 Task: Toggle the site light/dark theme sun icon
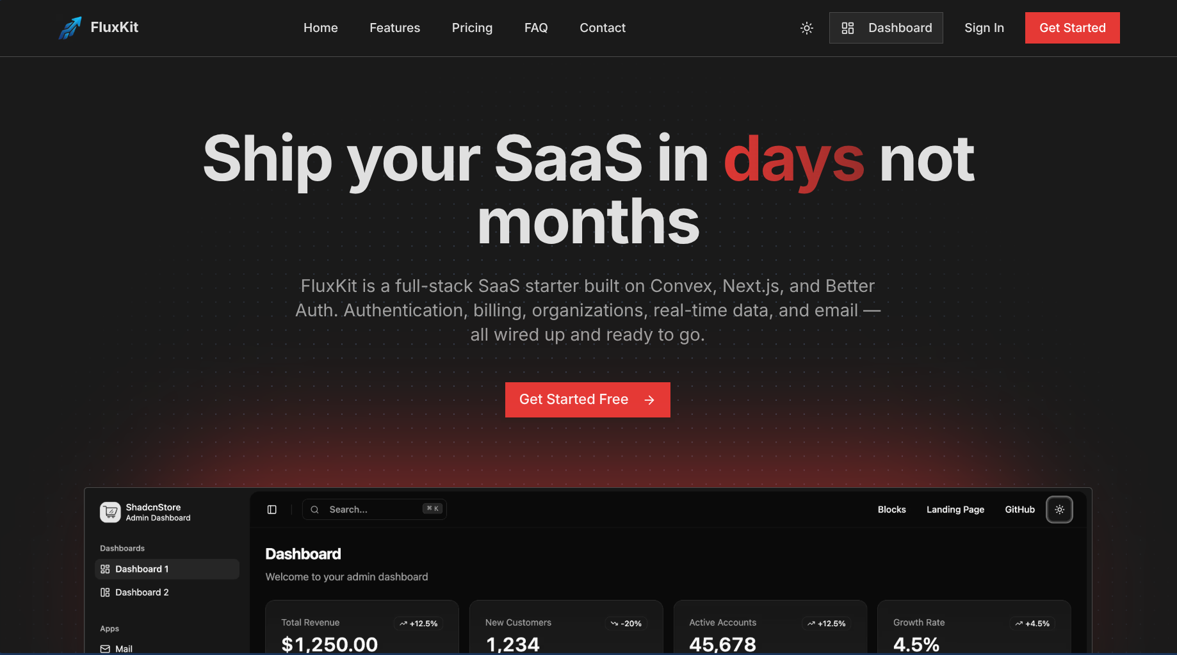pyautogui.click(x=807, y=28)
